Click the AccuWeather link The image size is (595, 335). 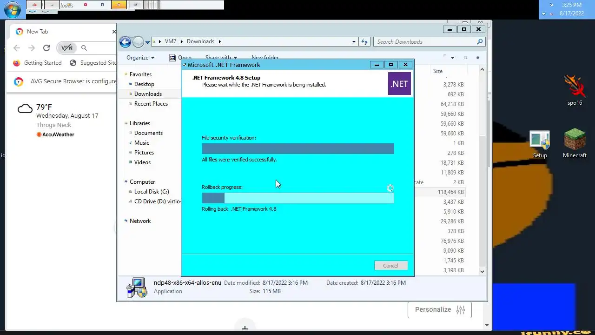coord(55,134)
